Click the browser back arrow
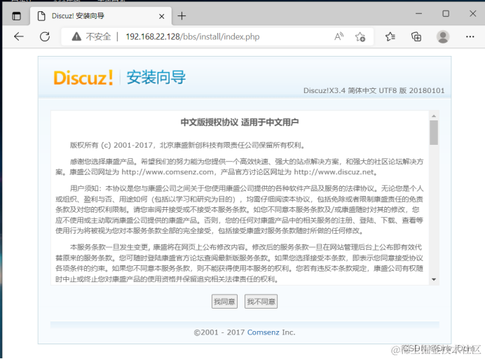 [19, 36]
